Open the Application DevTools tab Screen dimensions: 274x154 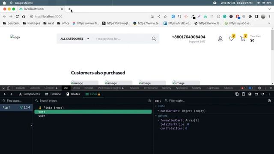point(182,88)
